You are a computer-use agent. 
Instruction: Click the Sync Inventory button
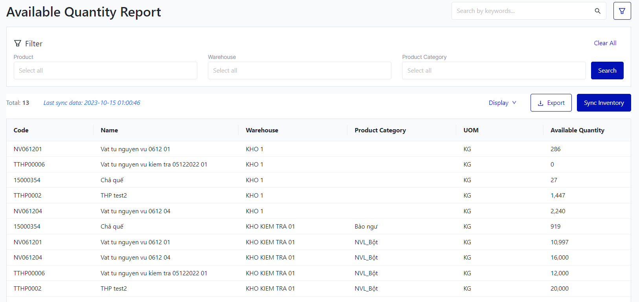click(x=604, y=103)
